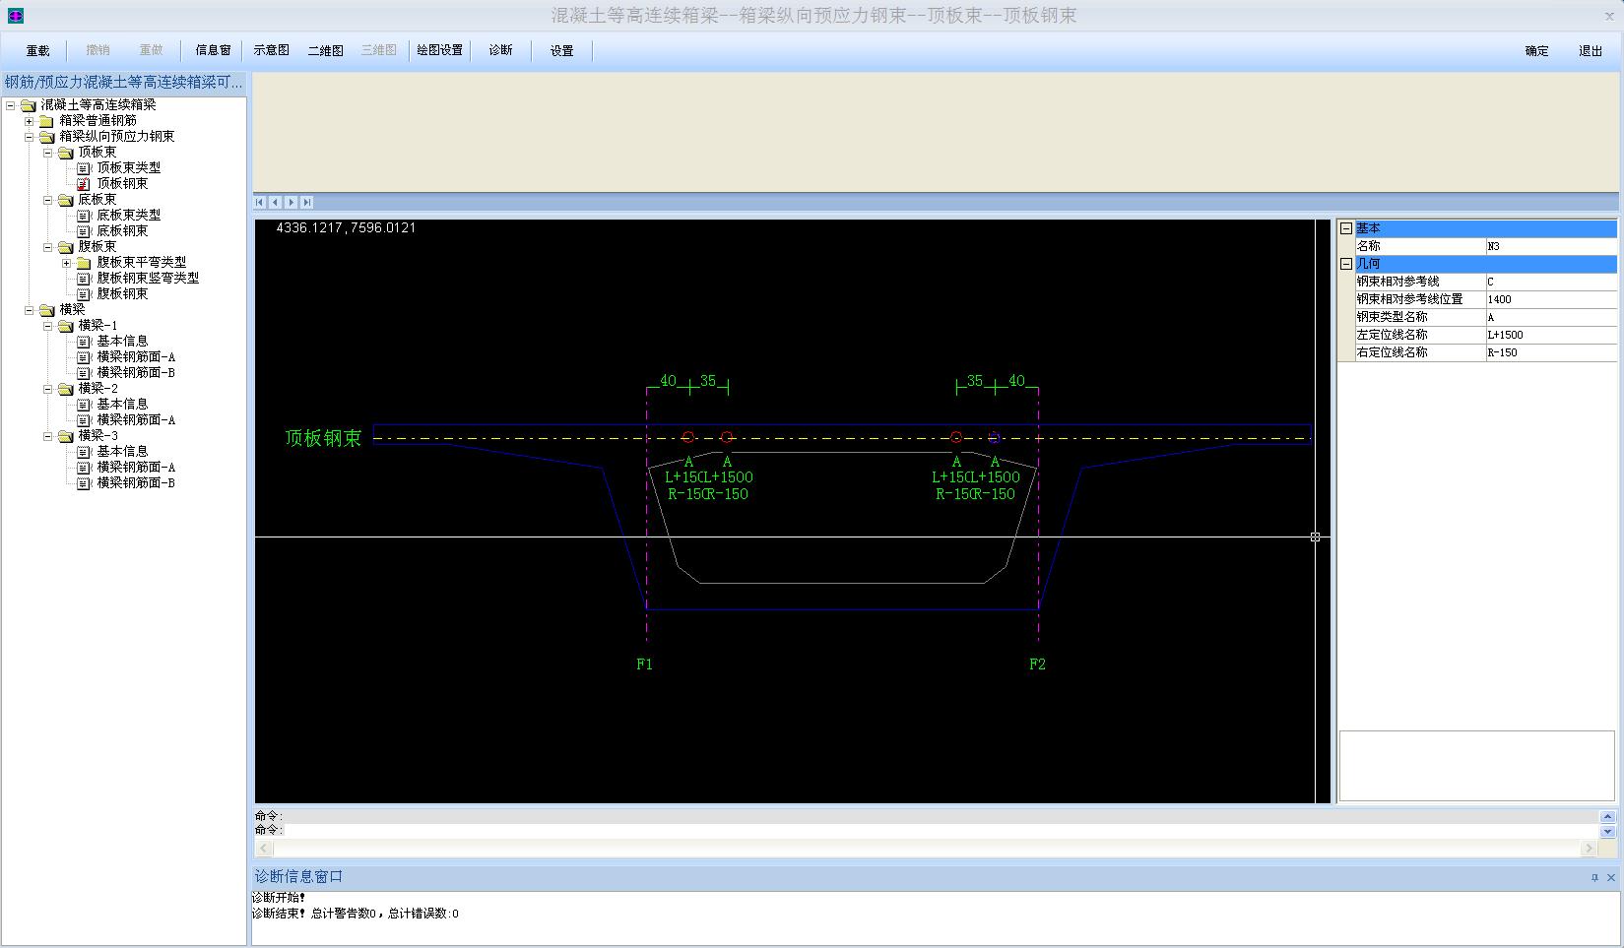This screenshot has width=1624, height=948.
Task: Click the 横梁 folder icon
Action: (46, 310)
